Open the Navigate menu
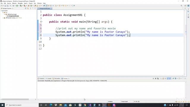Viewport: 190px width, 107px height. click(20, 3)
